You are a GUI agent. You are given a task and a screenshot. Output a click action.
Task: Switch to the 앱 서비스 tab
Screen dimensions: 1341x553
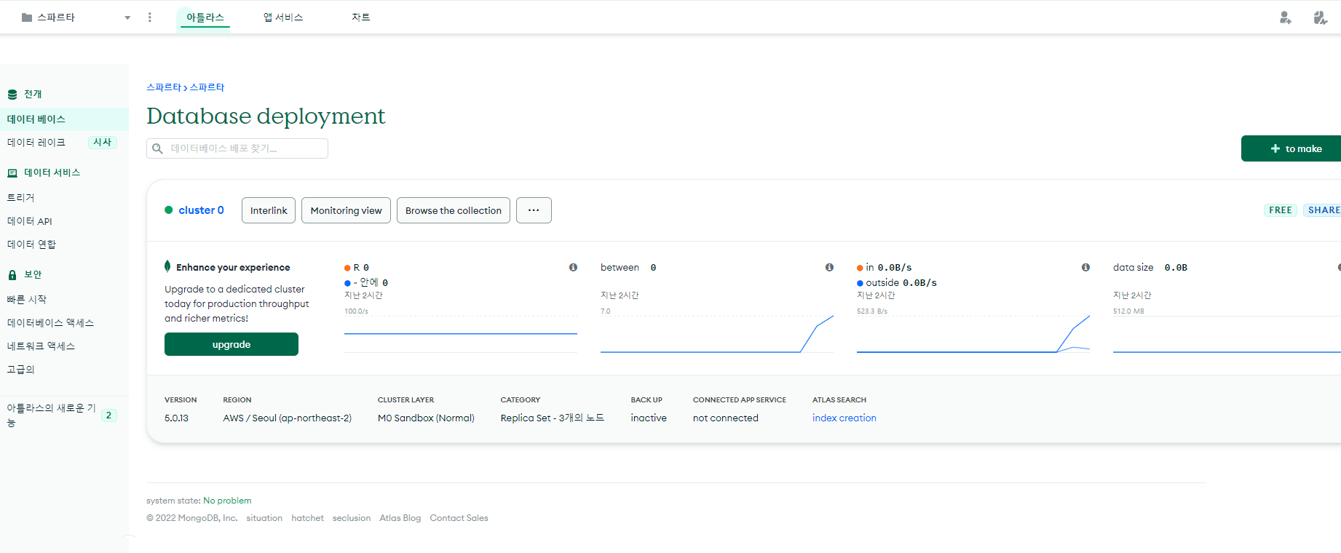tap(283, 17)
